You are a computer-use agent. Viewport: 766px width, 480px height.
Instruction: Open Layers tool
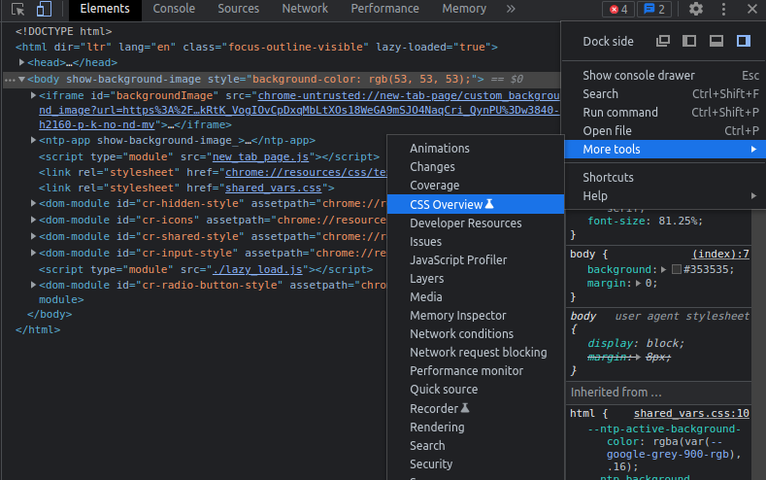(476, 279)
